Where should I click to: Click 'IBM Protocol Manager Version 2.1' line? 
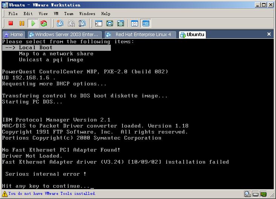[56, 120]
